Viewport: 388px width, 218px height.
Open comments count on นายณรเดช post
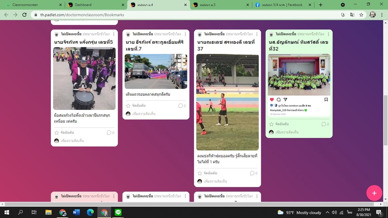[x=254, y=173]
